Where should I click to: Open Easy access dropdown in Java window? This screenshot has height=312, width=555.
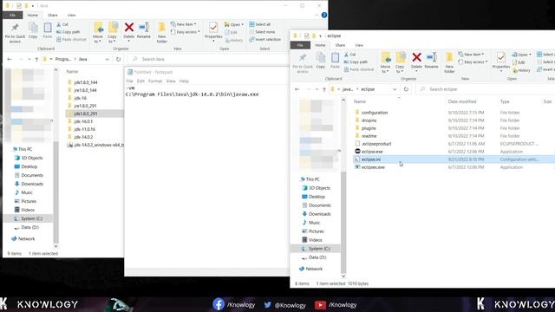click(x=185, y=32)
